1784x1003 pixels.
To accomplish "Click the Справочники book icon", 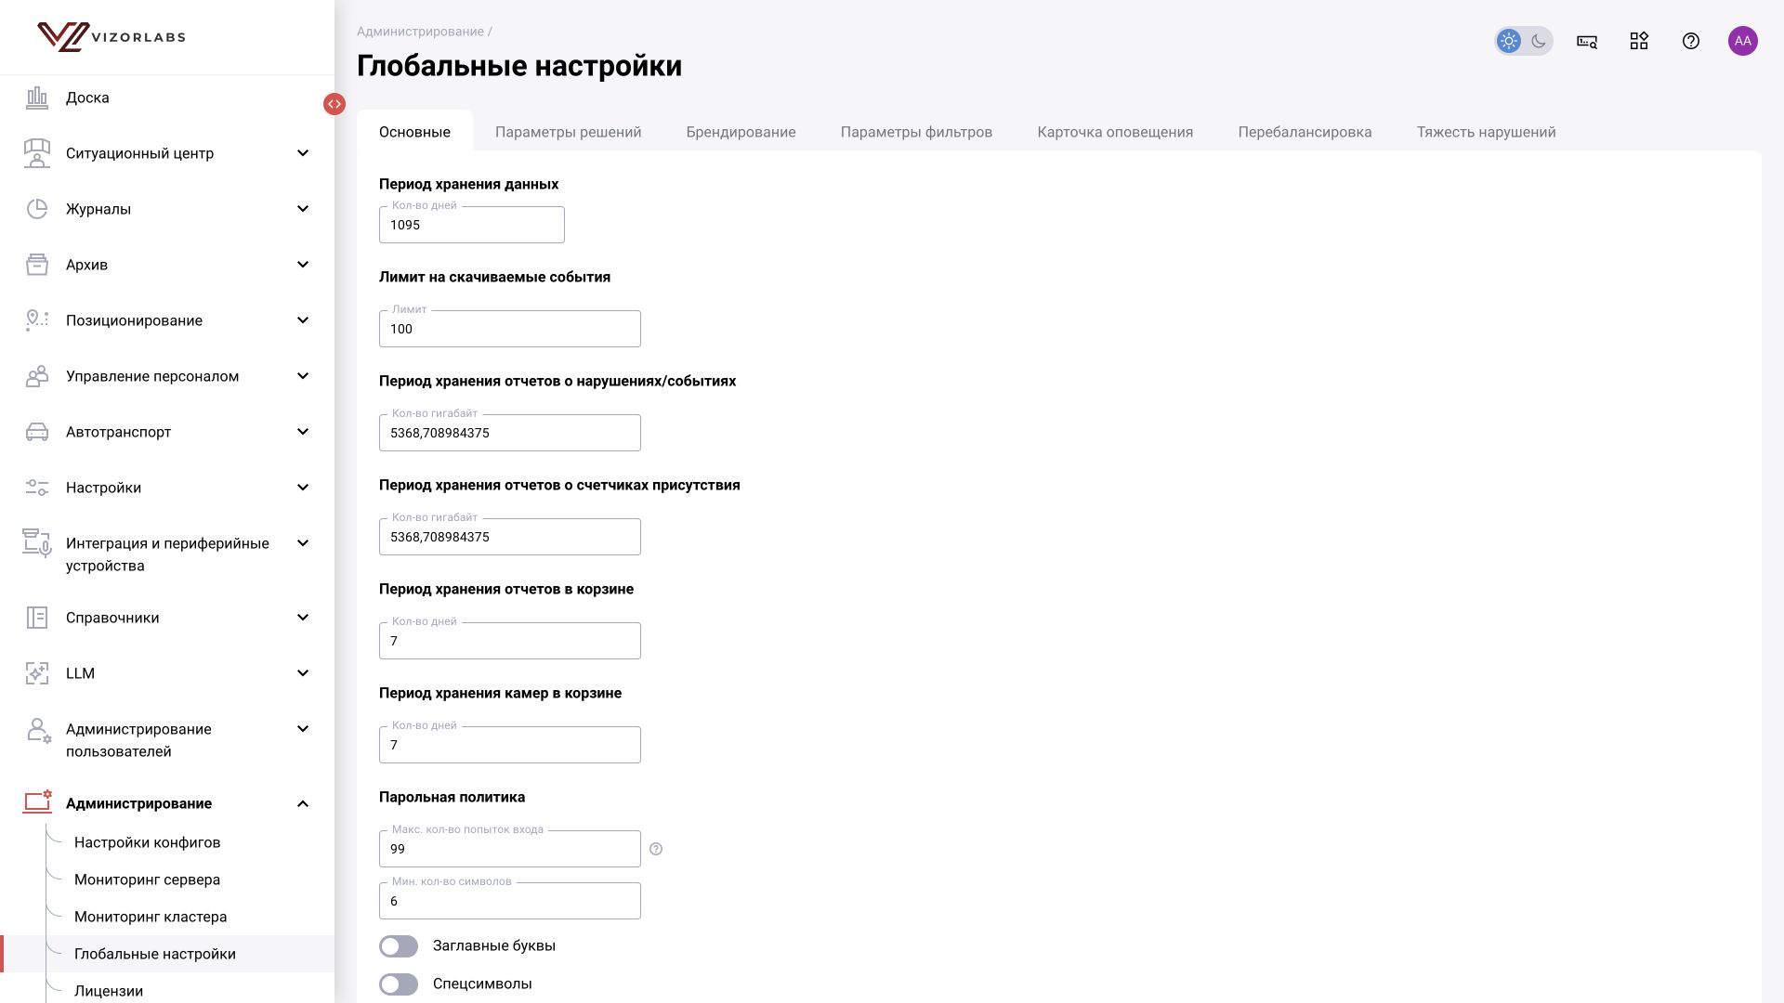I will tap(37, 618).
